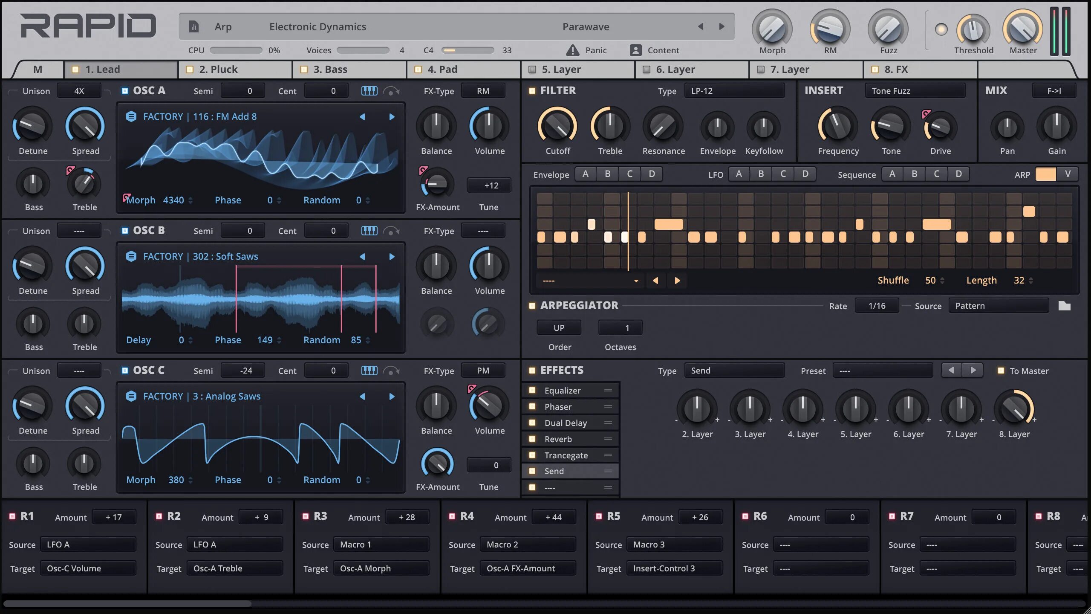Open effects Type Send dropdown
Screen dimensions: 1091x614
pyautogui.click(x=734, y=371)
